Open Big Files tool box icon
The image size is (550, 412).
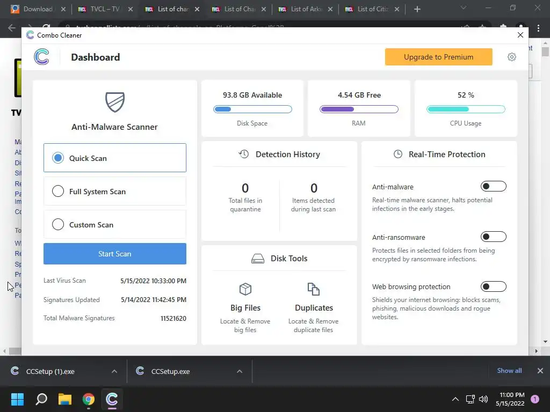[245, 289]
